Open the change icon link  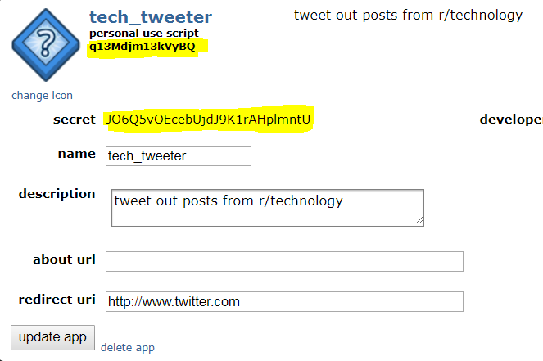[42, 96]
